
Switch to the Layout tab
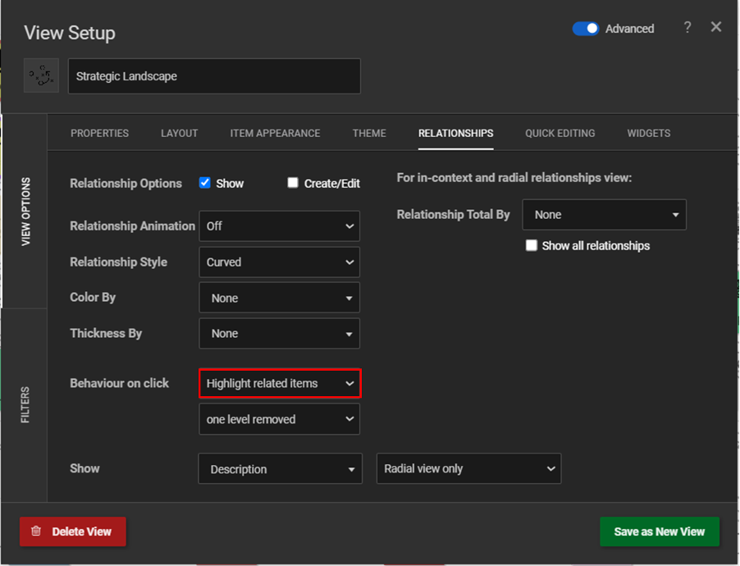180,133
